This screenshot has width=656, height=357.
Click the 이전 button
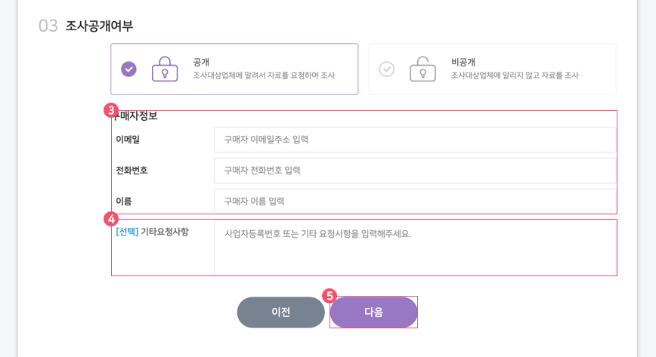(280, 312)
